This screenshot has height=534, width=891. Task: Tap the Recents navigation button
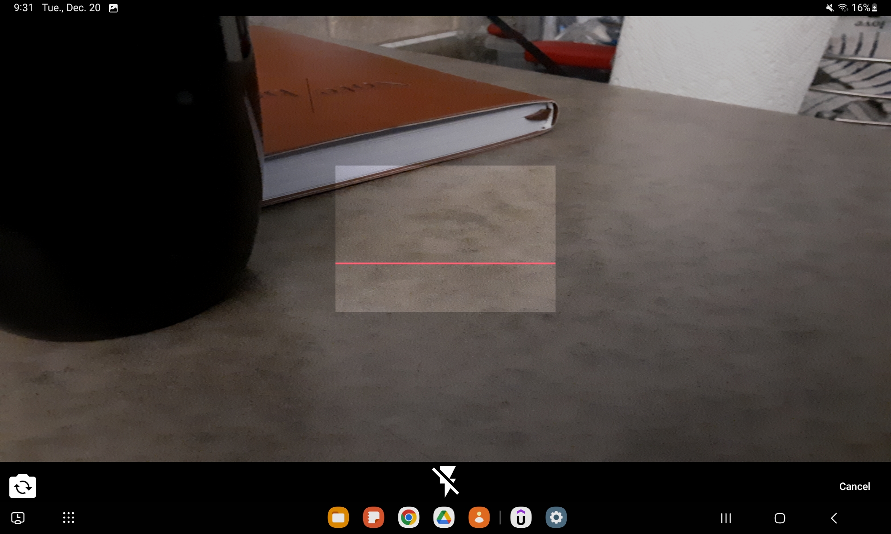[726, 518]
